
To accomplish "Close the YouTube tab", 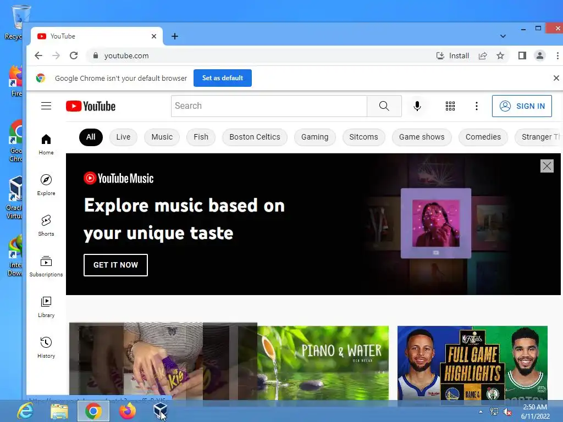I will tap(154, 36).
